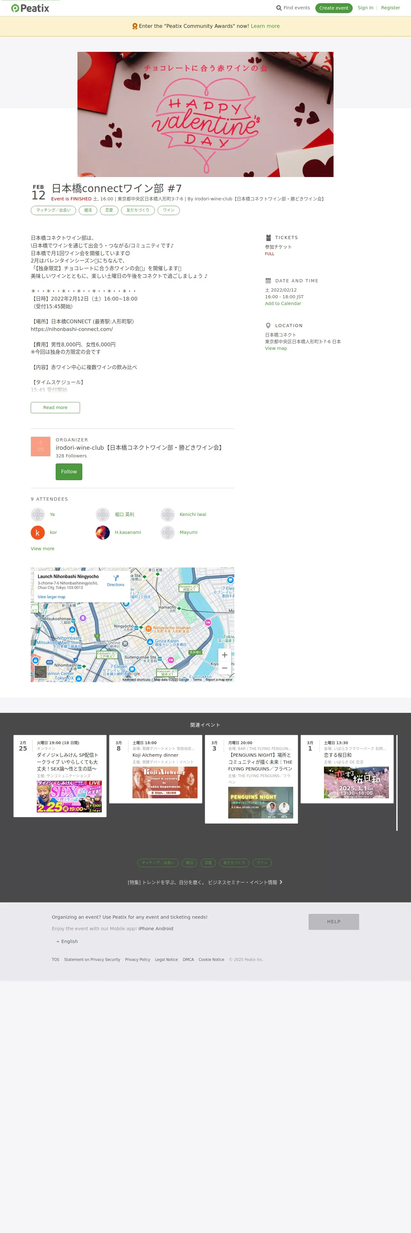Select the マッチング／出会い tag under event title
The height and width of the screenshot is (1233, 411).
(x=53, y=210)
